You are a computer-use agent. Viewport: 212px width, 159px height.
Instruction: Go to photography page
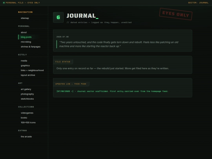pyautogui.click(x=27, y=94)
